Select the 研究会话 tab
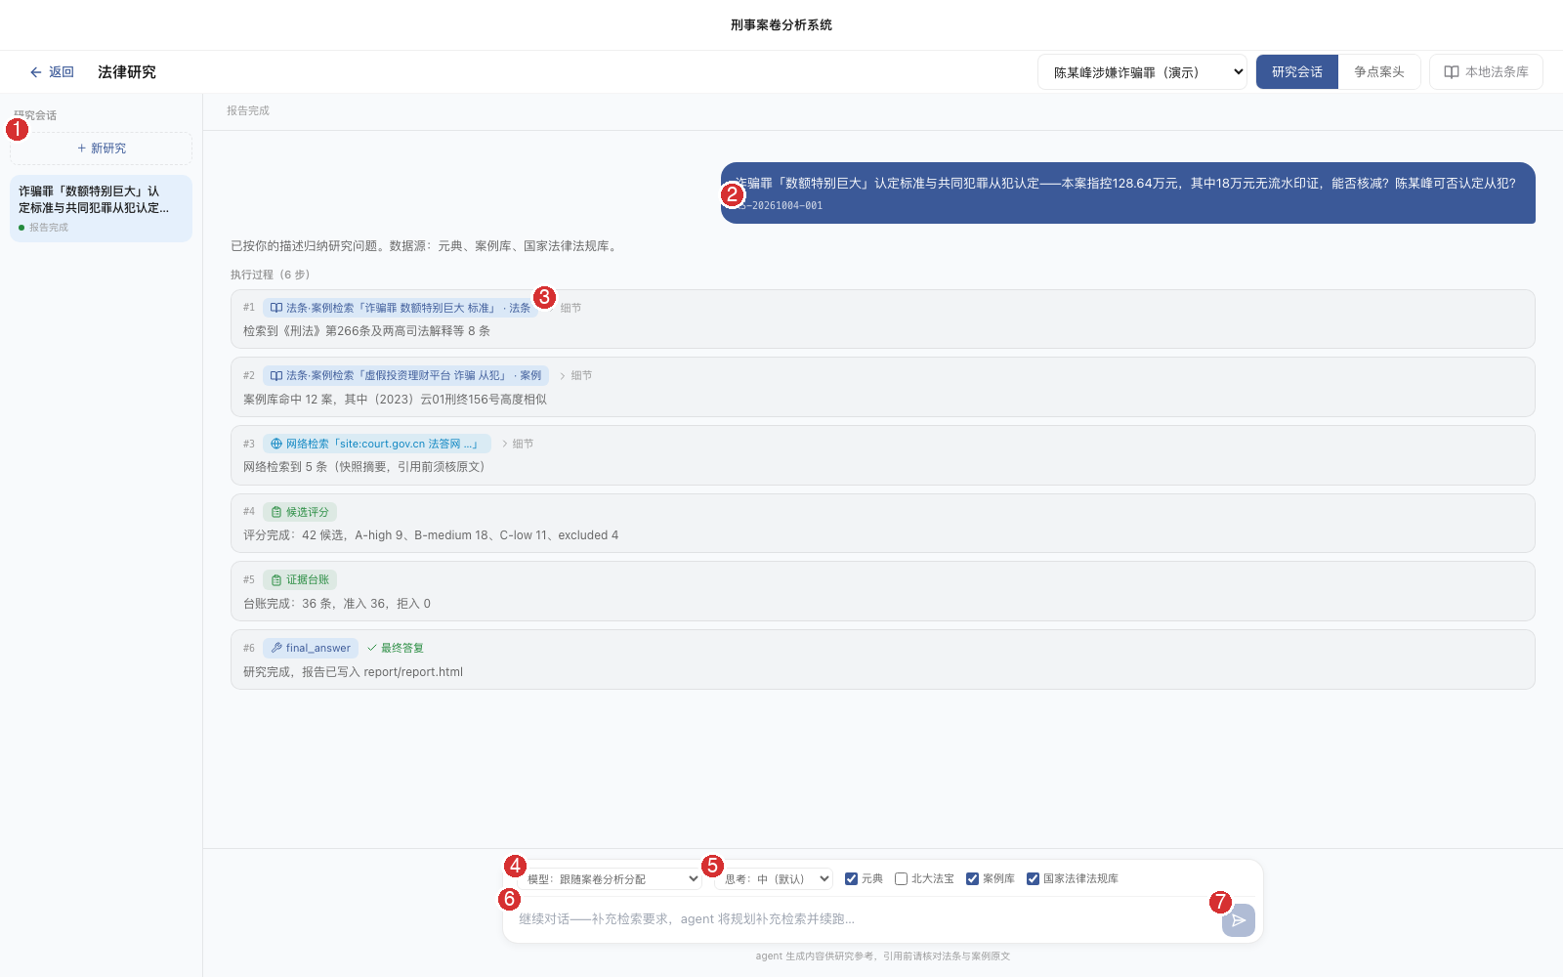The height and width of the screenshot is (977, 1563). tap(1297, 72)
